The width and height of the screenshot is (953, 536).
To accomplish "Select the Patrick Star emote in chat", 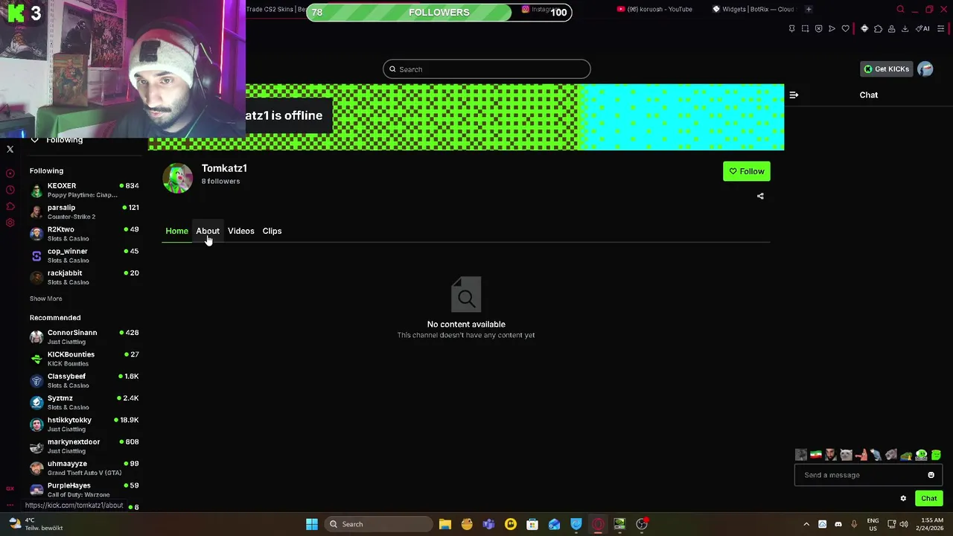I will coord(861,454).
